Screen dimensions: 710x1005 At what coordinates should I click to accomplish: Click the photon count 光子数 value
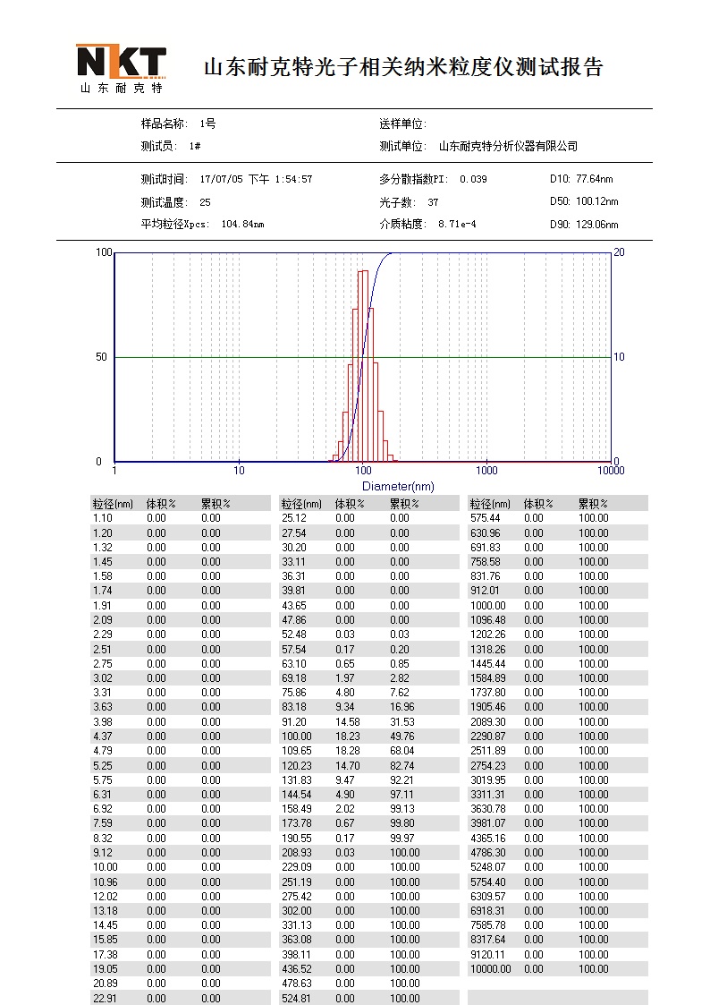coord(433,202)
